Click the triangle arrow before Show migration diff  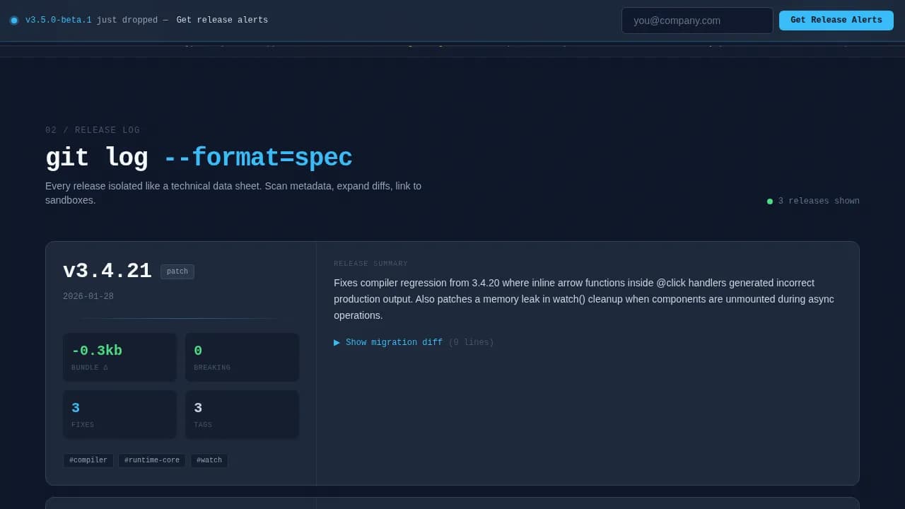point(337,342)
